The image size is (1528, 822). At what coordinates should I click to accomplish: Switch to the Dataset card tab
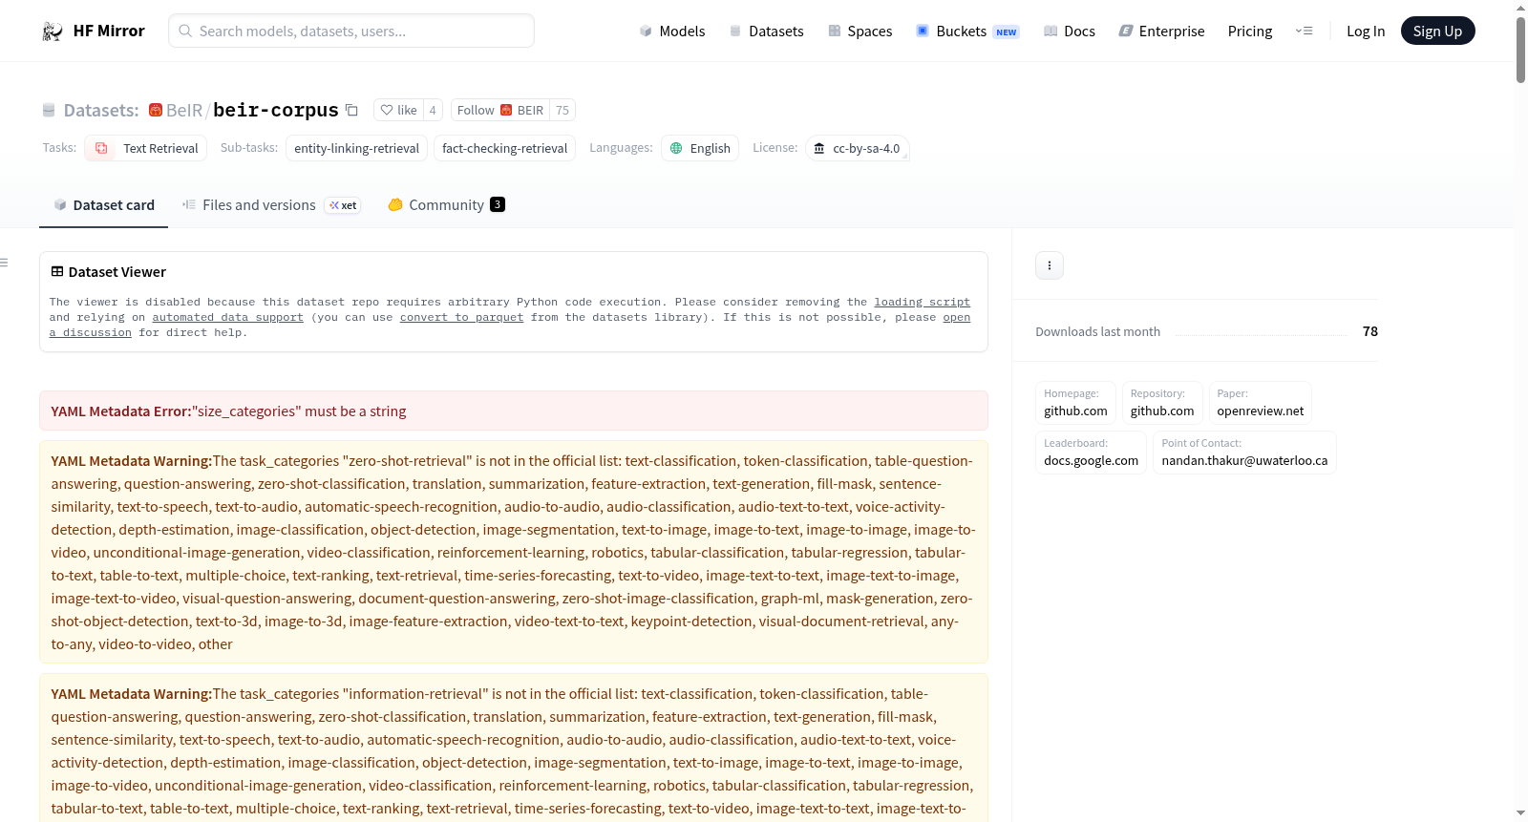[x=103, y=204]
